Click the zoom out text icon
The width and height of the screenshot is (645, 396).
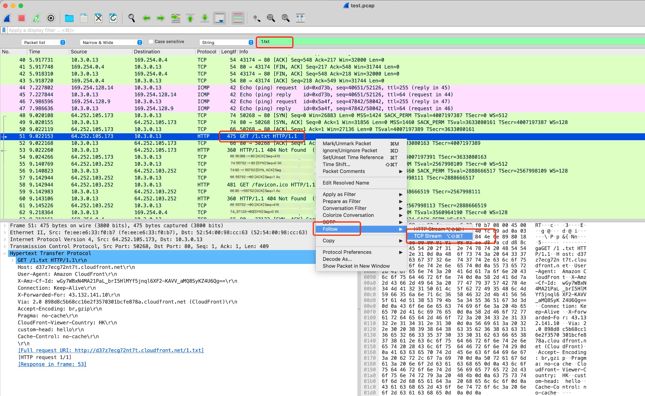tap(271, 18)
